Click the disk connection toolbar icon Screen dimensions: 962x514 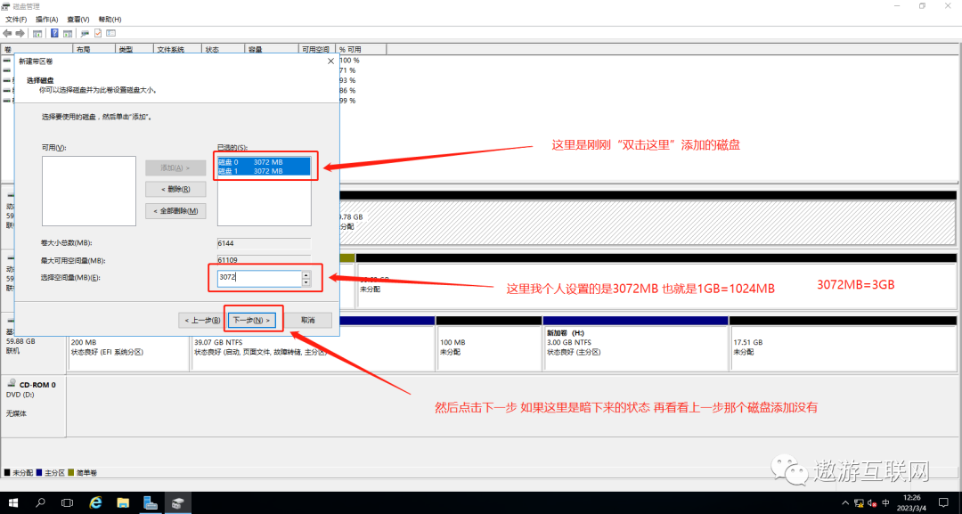pyautogui.click(x=85, y=33)
